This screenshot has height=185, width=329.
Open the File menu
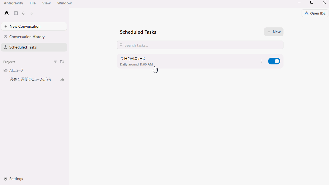tap(33, 3)
